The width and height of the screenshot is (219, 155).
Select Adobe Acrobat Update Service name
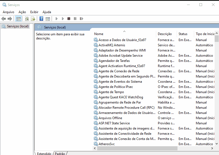[x=120, y=55]
